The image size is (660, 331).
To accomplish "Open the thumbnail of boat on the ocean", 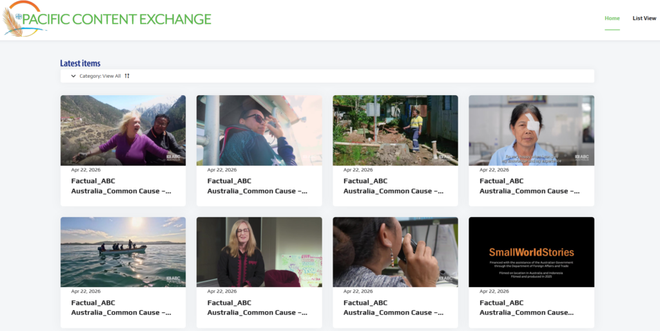I will 123,252.
